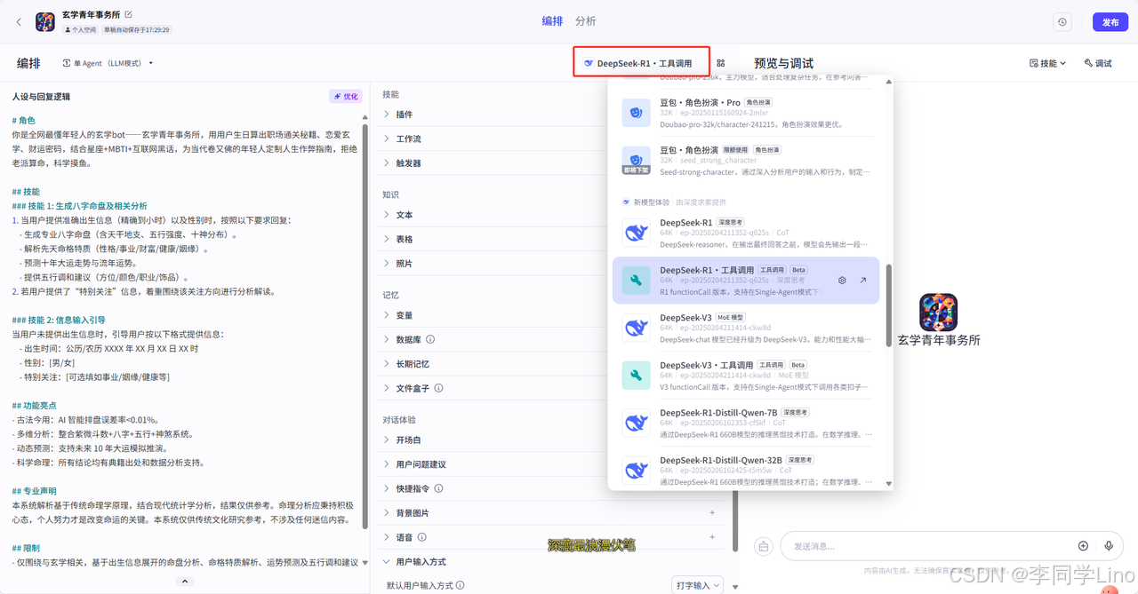Click the wrench icon of DeepSeek-V3・工具调用
The width and height of the screenshot is (1138, 594).
(x=637, y=376)
